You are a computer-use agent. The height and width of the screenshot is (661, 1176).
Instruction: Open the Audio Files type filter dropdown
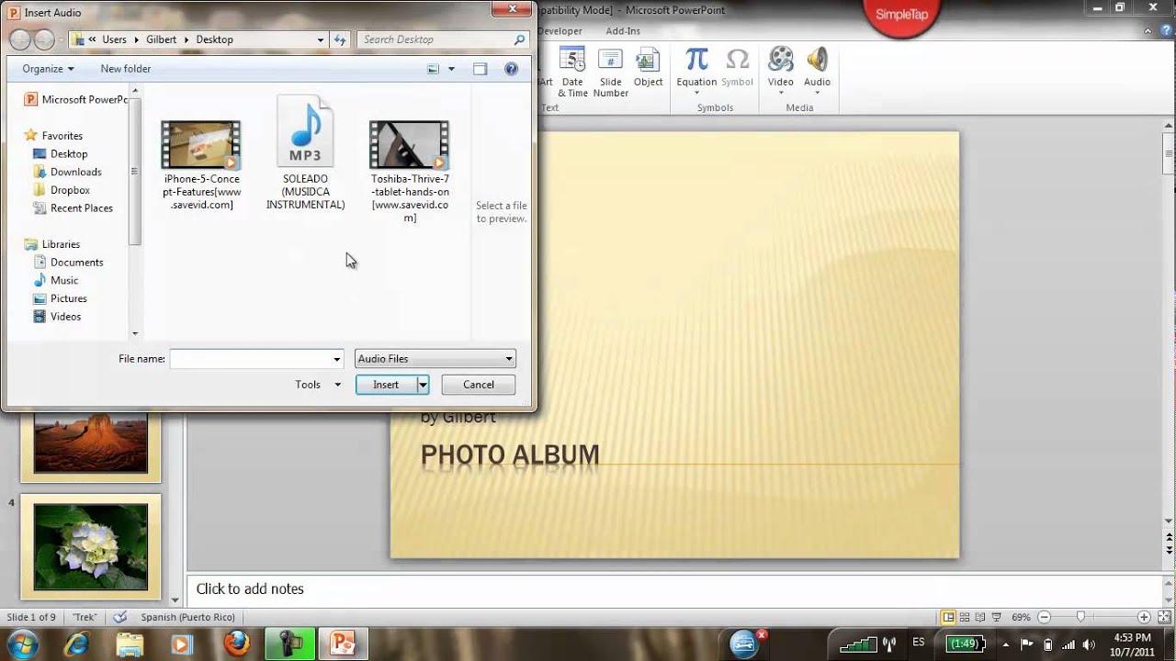click(x=435, y=359)
